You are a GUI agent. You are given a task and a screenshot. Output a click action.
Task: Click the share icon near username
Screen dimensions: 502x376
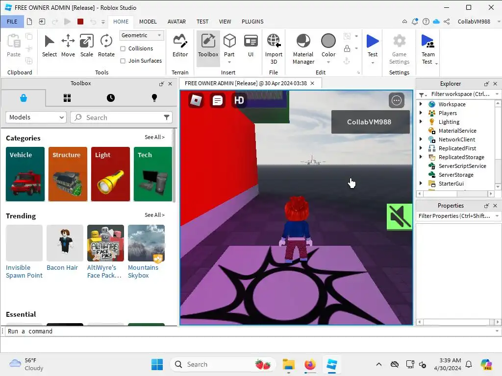pyautogui.click(x=447, y=22)
